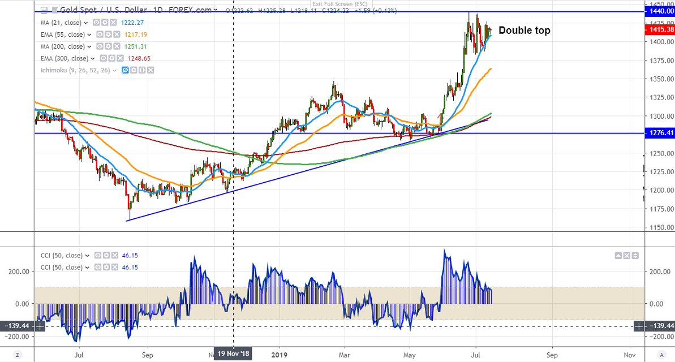
Task: View Ichimoku source code braces icon
Action: [142, 70]
